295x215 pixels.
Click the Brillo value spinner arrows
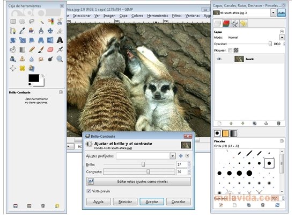point(189,164)
